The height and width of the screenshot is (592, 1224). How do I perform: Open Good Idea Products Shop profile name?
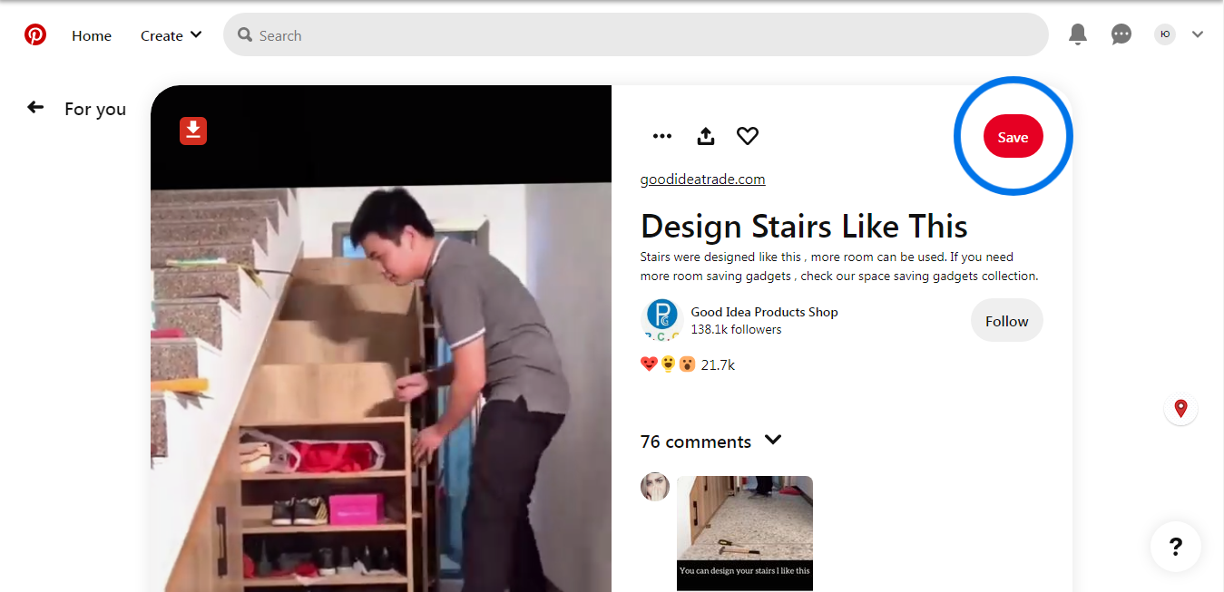764,312
